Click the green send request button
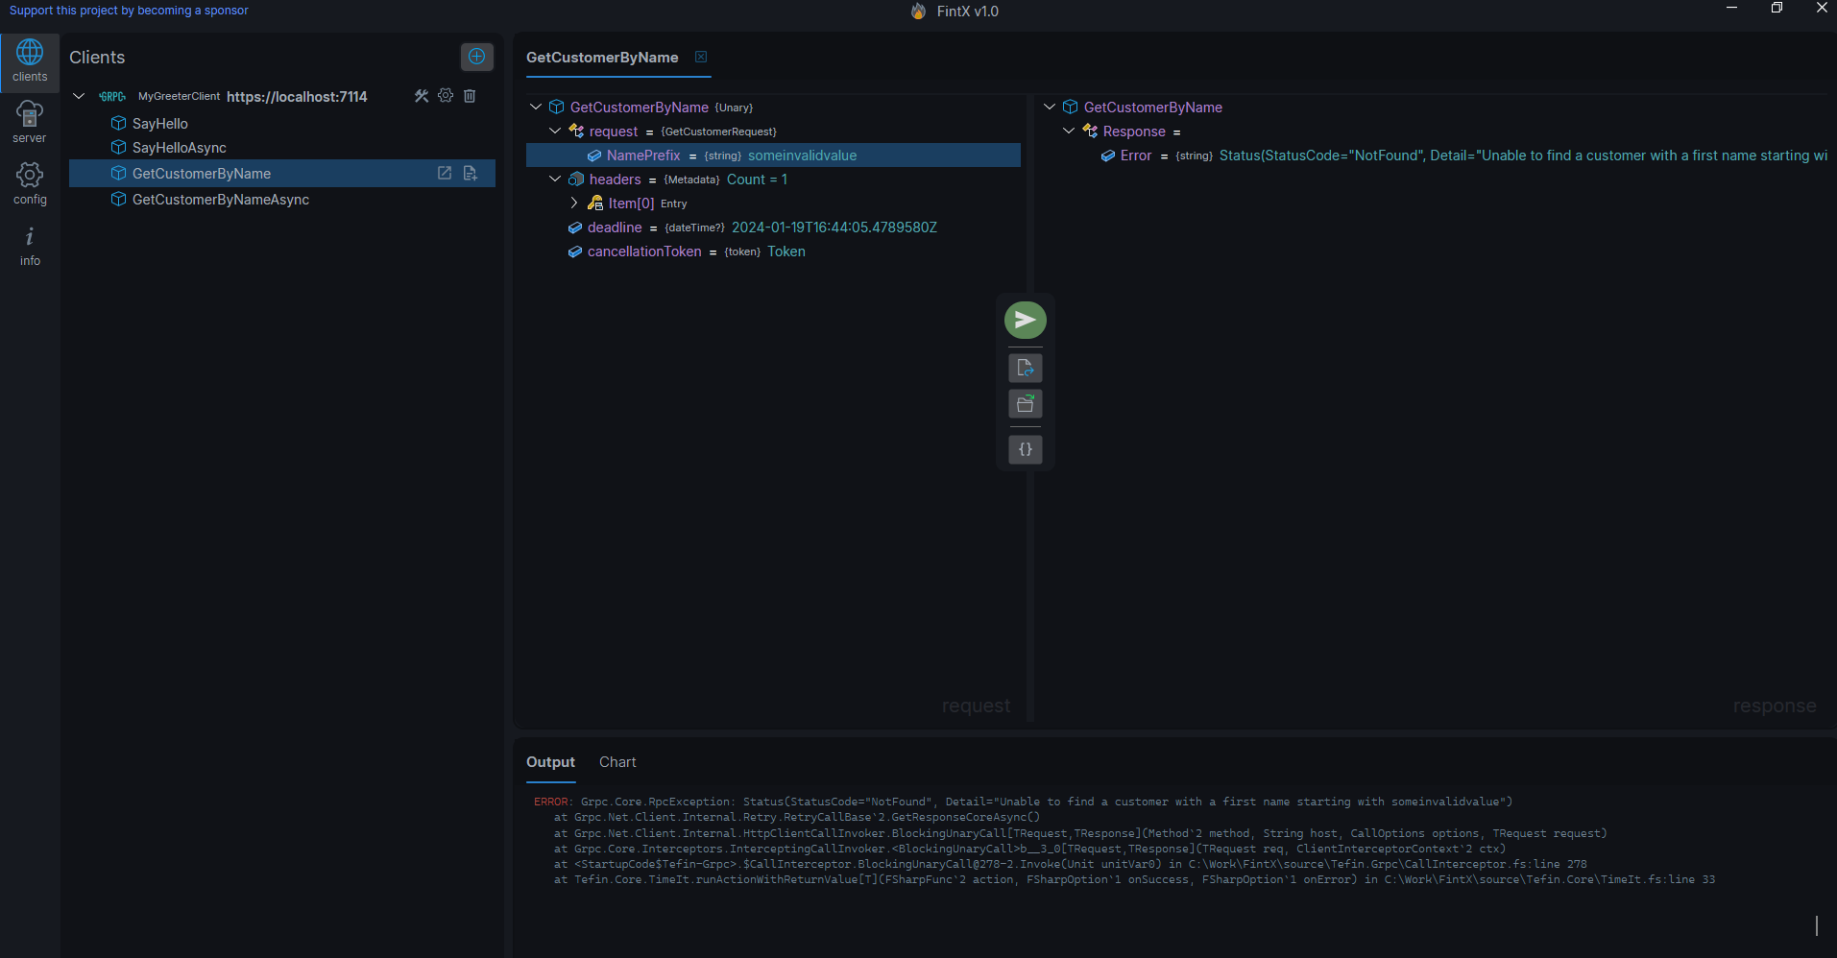Viewport: 1837px width, 958px height. point(1025,320)
